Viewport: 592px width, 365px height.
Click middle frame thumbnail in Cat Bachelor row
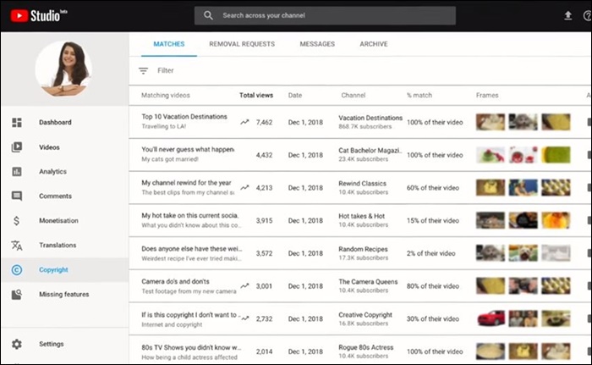click(x=523, y=155)
